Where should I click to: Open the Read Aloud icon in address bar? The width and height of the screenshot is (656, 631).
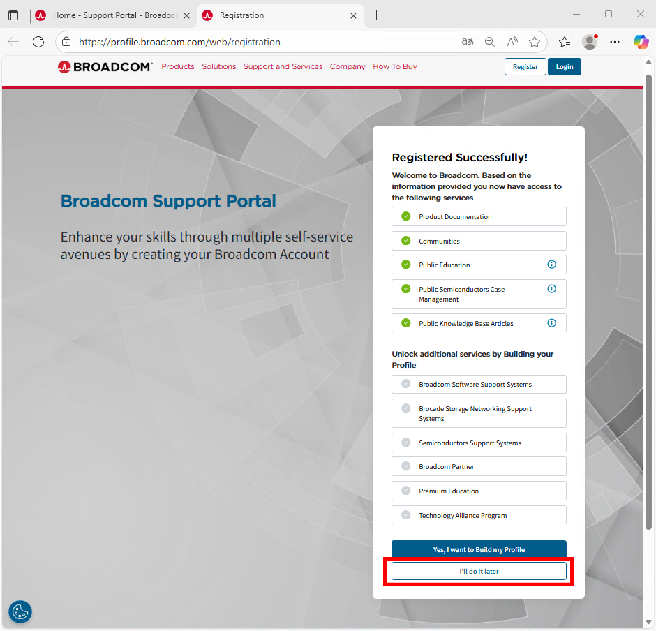point(512,42)
